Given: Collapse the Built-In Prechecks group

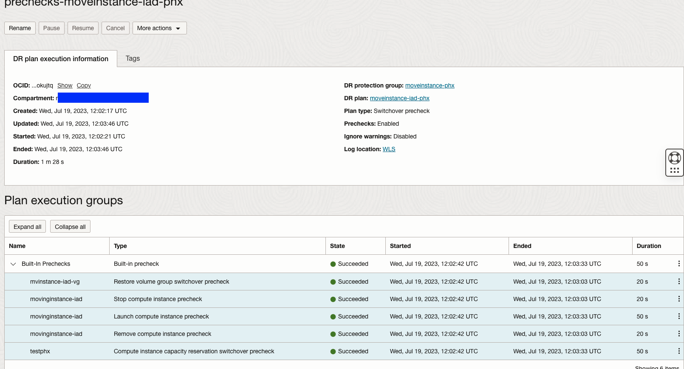Looking at the screenshot, I should (13, 264).
